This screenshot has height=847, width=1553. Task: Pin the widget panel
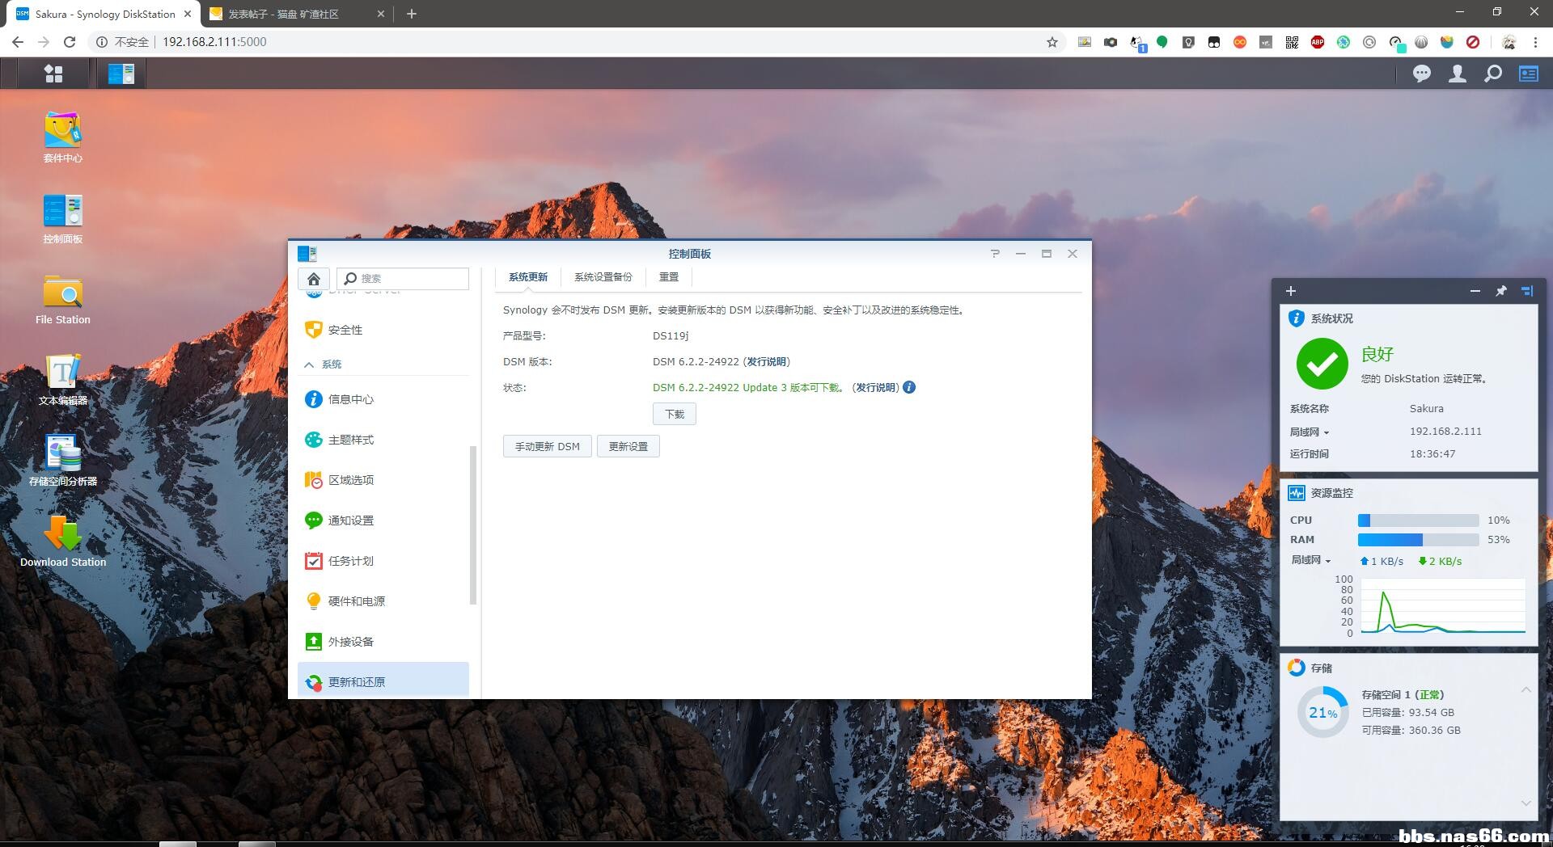[x=1501, y=291]
